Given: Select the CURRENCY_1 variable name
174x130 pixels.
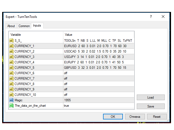Looking at the screenshot, I should tap(24, 46).
